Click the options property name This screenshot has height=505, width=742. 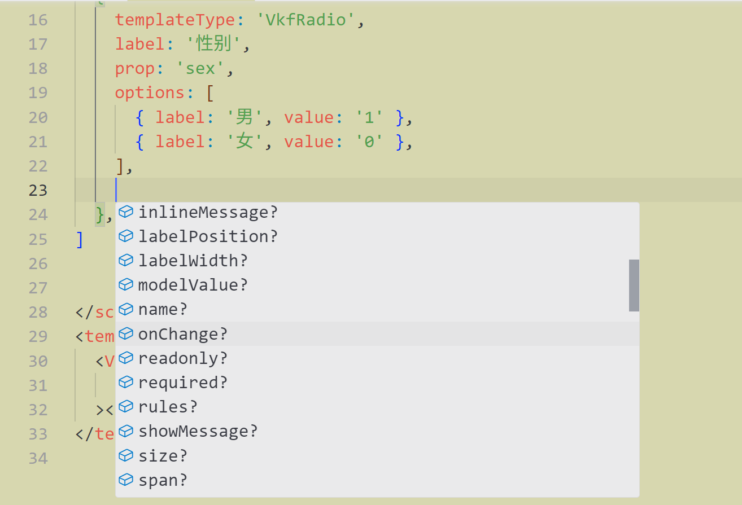146,93
